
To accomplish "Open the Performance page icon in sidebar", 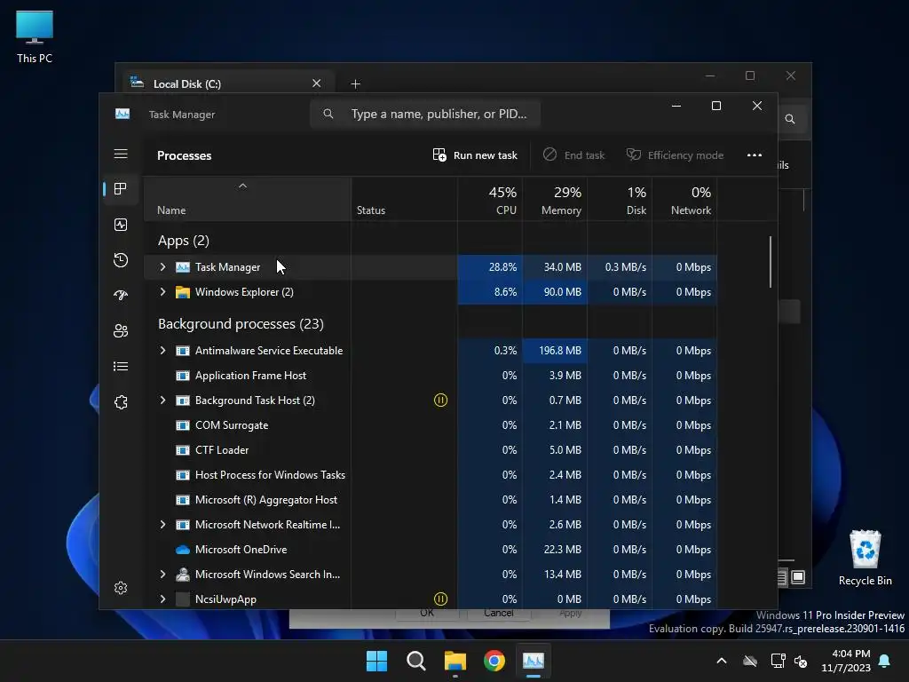I will [x=121, y=225].
